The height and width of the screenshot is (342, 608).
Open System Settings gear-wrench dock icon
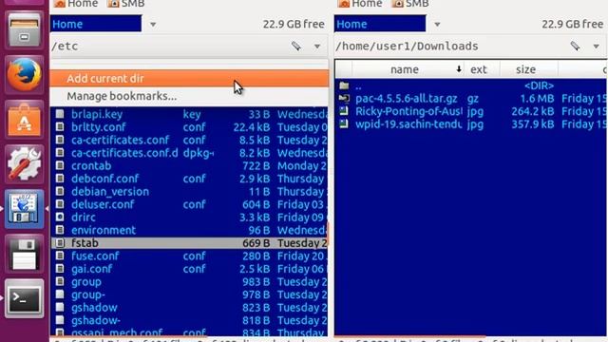(x=24, y=164)
